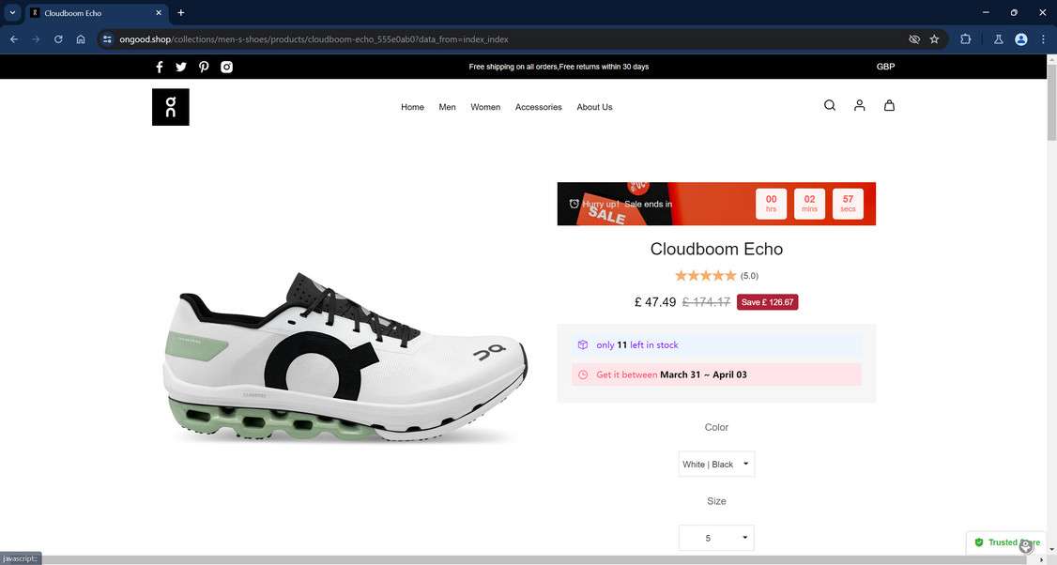Open a new browser tab
The width and height of the screenshot is (1057, 565).
(180, 13)
